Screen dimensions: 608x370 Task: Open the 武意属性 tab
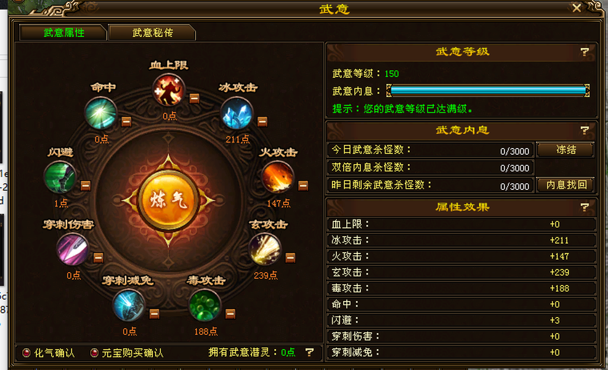(63, 33)
